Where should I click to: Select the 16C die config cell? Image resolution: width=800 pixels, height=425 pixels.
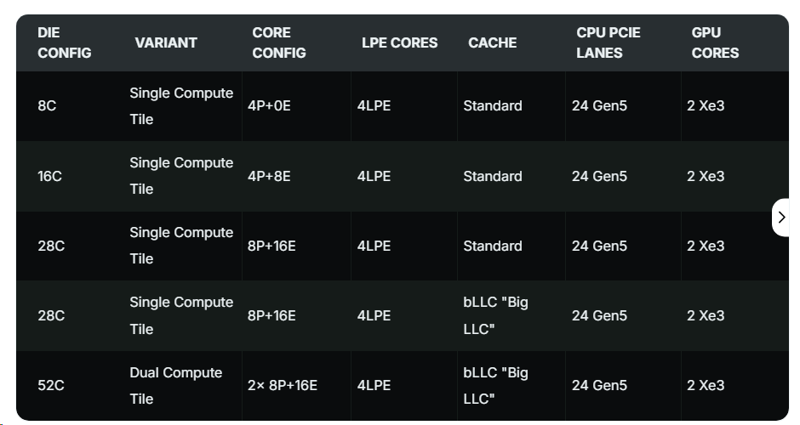pyautogui.click(x=51, y=176)
